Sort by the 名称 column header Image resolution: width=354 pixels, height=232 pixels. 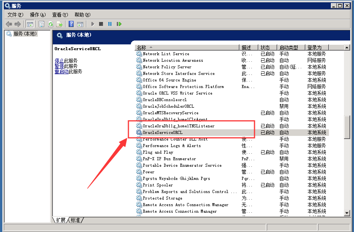[x=187, y=47]
